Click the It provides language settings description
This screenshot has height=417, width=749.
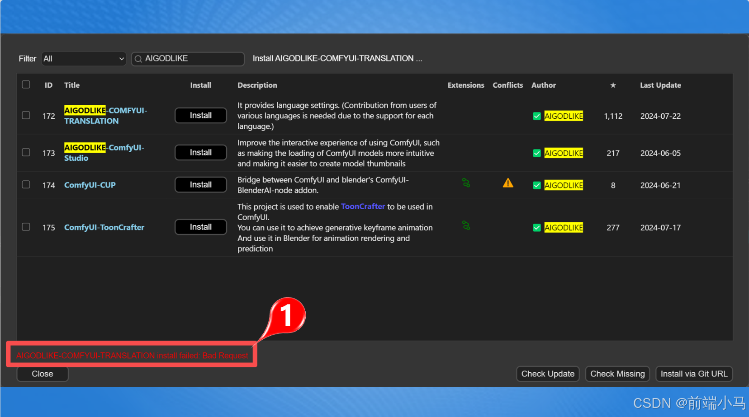(x=337, y=116)
